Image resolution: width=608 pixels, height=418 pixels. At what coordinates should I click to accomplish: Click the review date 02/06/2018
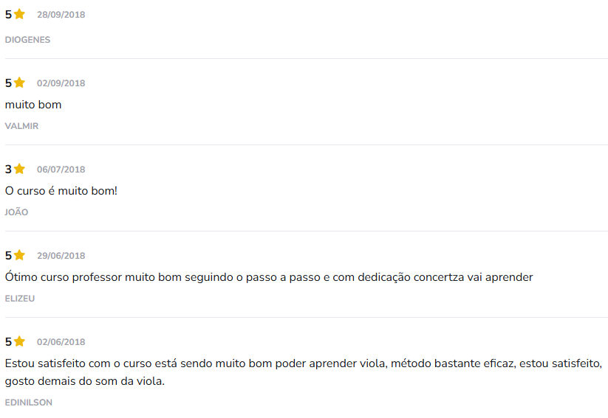coord(61,342)
